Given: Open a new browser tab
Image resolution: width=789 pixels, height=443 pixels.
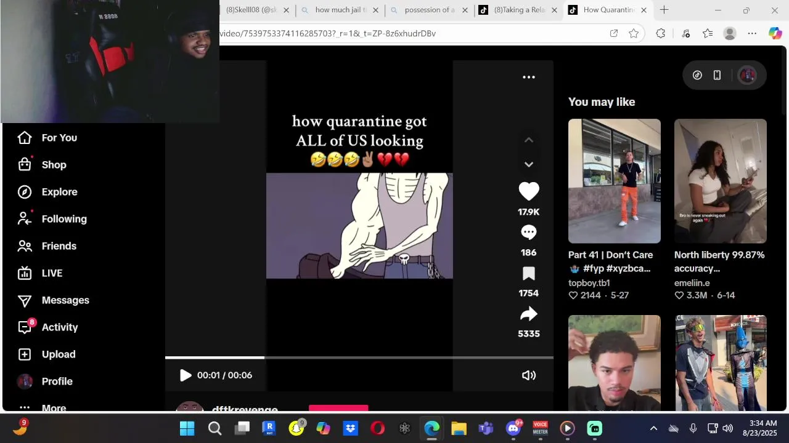Looking at the screenshot, I should click(664, 10).
